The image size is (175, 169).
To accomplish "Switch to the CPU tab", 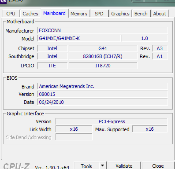I will (11, 14).
